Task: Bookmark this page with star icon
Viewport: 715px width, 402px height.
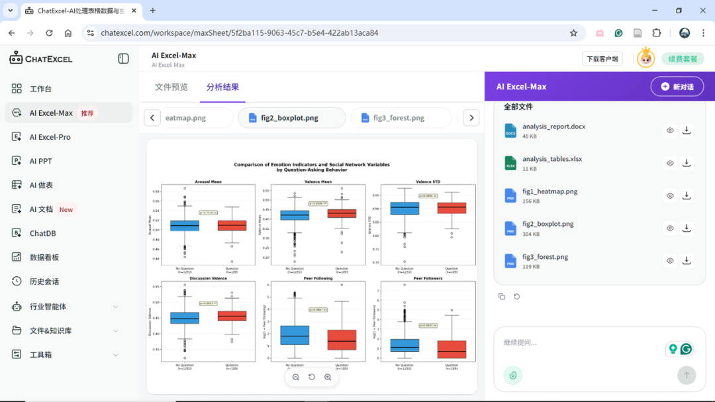Action: tap(573, 33)
